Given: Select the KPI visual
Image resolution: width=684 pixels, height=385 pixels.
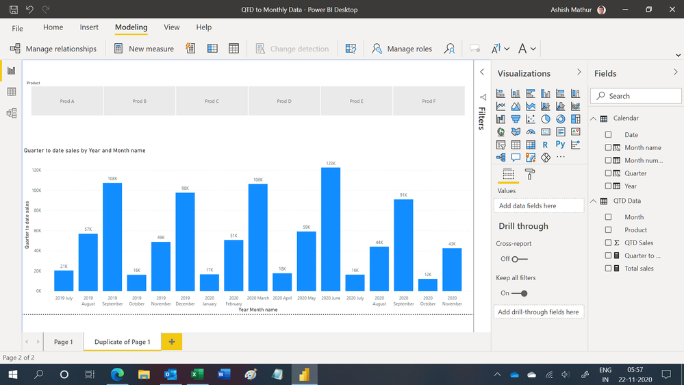Looking at the screenshot, I should coord(575,132).
